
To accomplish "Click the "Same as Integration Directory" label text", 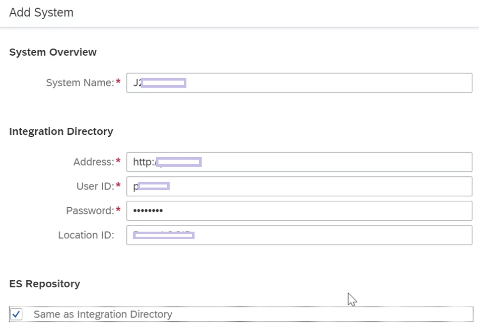I will pyautogui.click(x=103, y=314).
